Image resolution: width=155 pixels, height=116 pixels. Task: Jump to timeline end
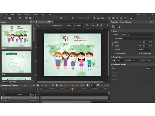42,85
